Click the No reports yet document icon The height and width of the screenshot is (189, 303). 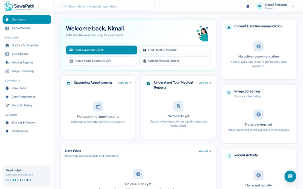pyautogui.click(x=178, y=106)
